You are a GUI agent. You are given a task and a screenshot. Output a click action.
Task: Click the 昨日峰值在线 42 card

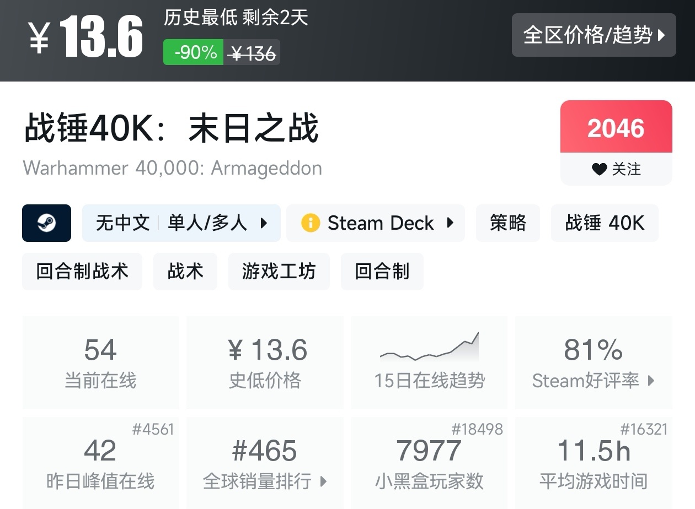pyautogui.click(x=100, y=463)
